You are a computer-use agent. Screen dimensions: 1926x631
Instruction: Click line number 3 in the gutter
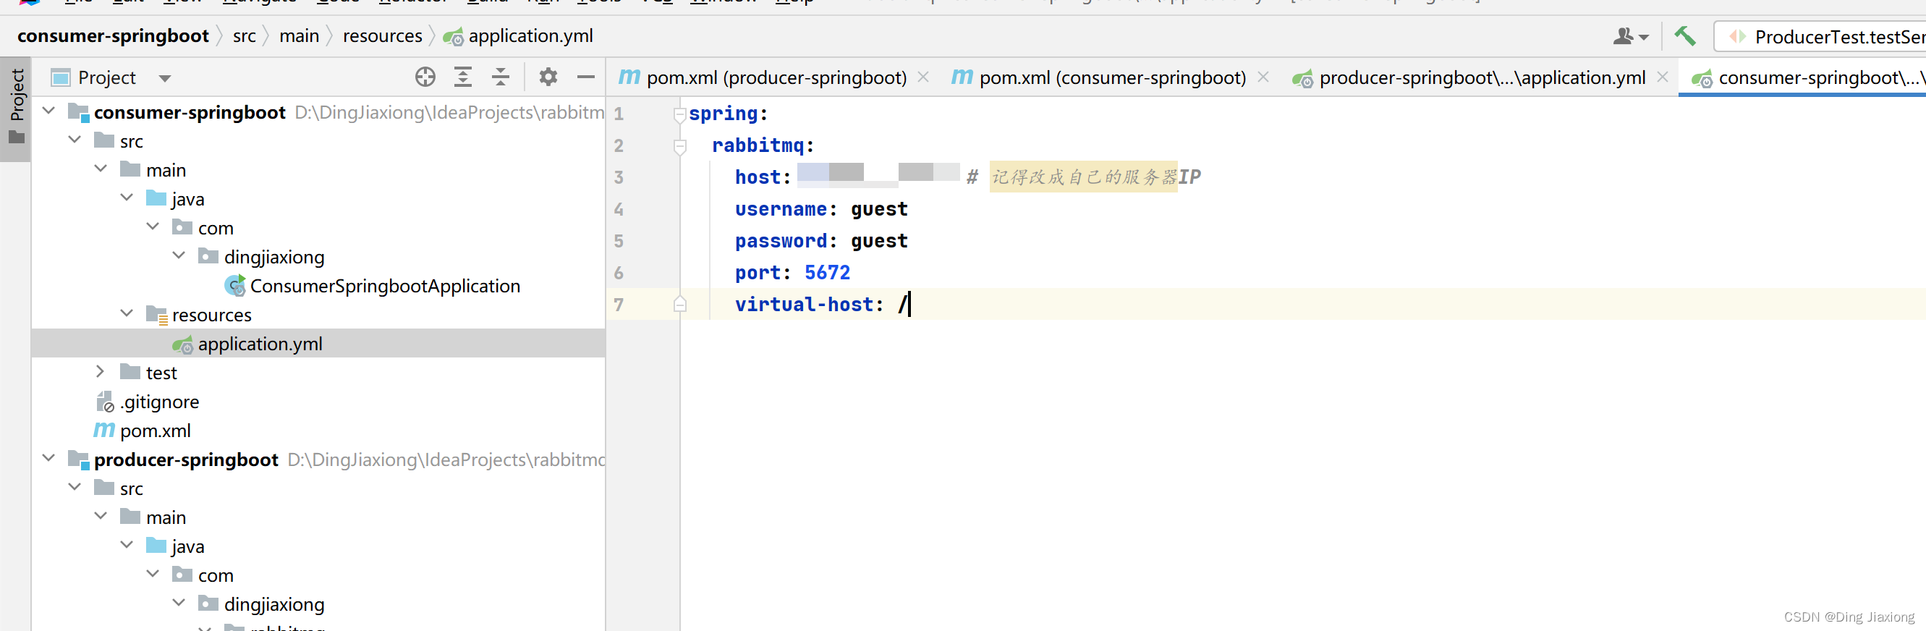(x=619, y=177)
